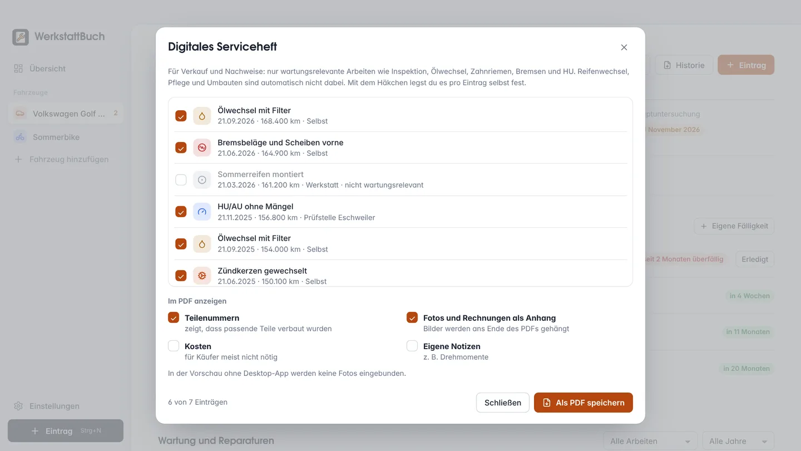Enable the Eigene Notizen PDF option

(412, 346)
